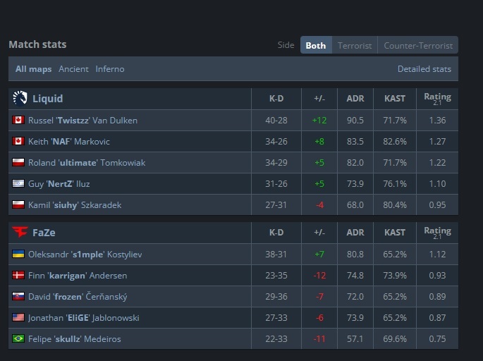Switch to the Ancient map tab
483x361 pixels.
coord(73,69)
